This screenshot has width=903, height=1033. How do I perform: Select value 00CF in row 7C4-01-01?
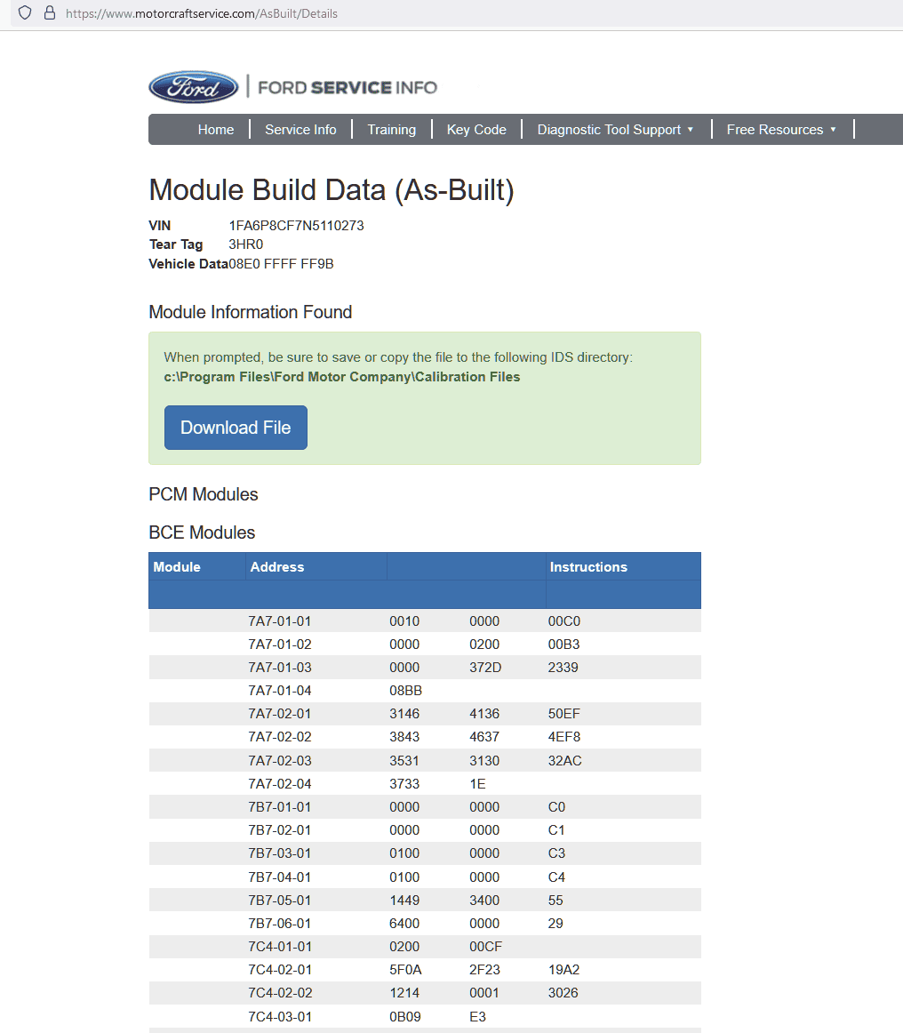point(485,947)
